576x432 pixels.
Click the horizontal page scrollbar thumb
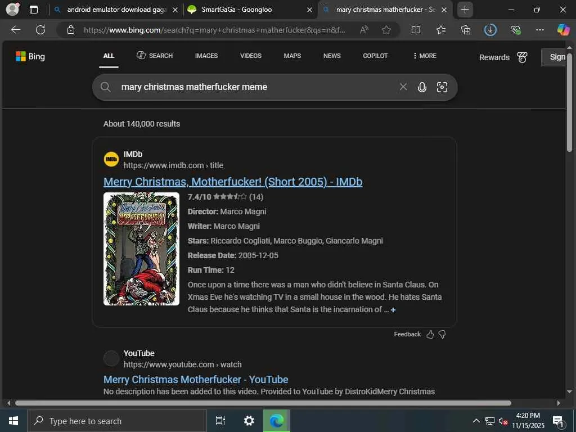[x=263, y=403]
